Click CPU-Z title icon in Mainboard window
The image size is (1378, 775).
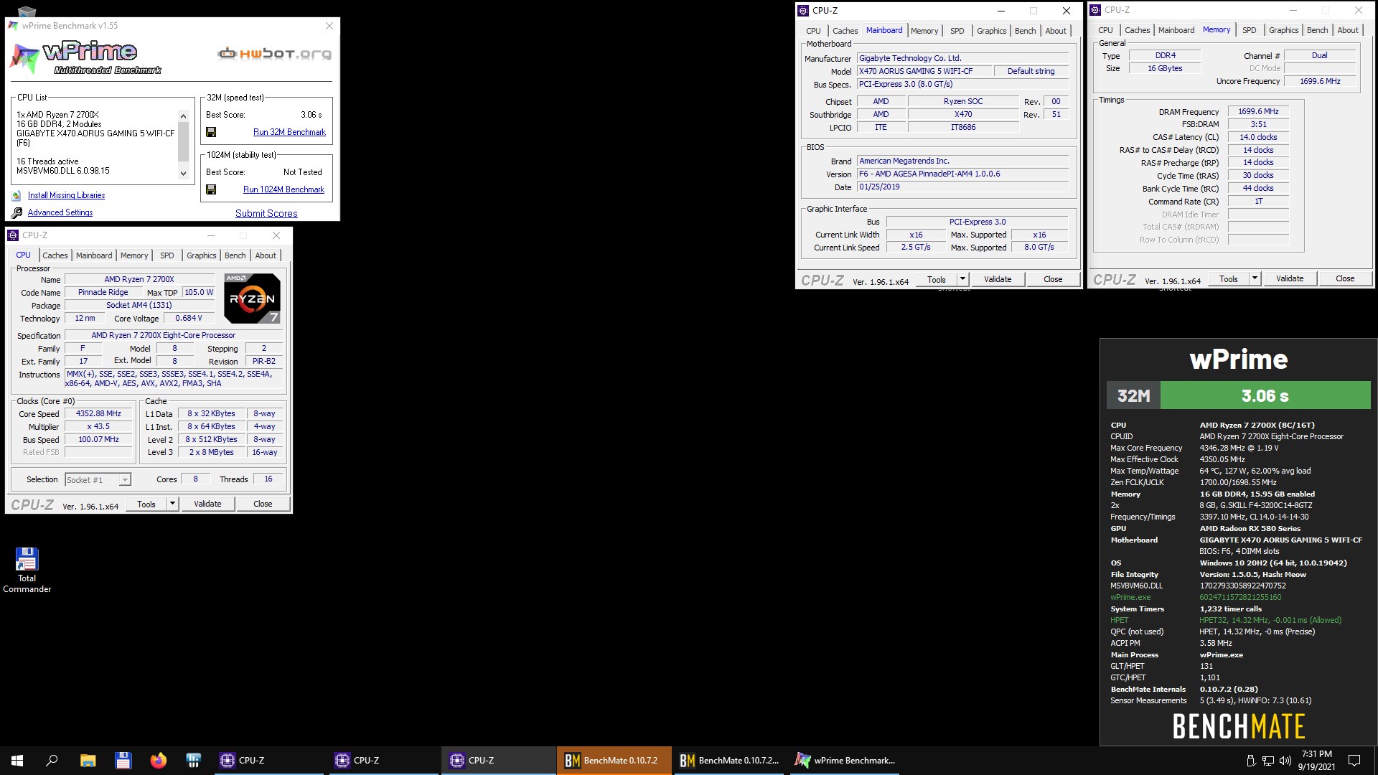pyautogui.click(x=803, y=11)
